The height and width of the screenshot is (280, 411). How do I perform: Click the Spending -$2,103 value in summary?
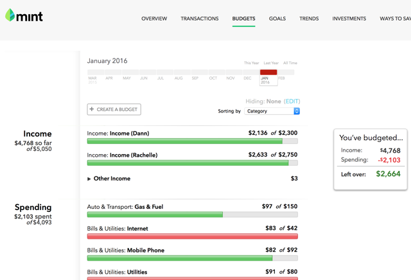coord(389,160)
